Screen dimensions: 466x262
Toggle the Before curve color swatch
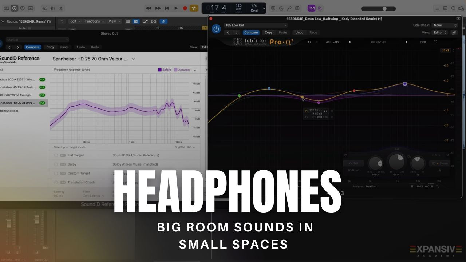click(x=159, y=70)
